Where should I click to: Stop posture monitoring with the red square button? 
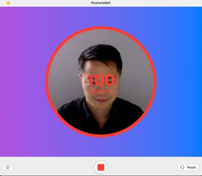point(101,167)
